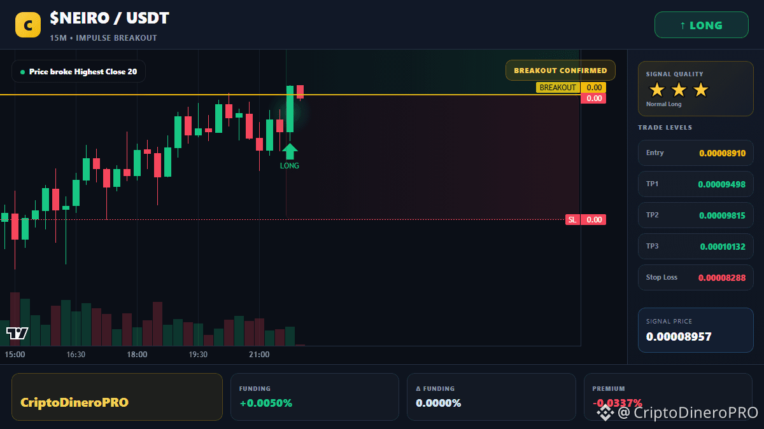Click the red SL stop loss tag
This screenshot has height=429, width=764.
point(572,220)
